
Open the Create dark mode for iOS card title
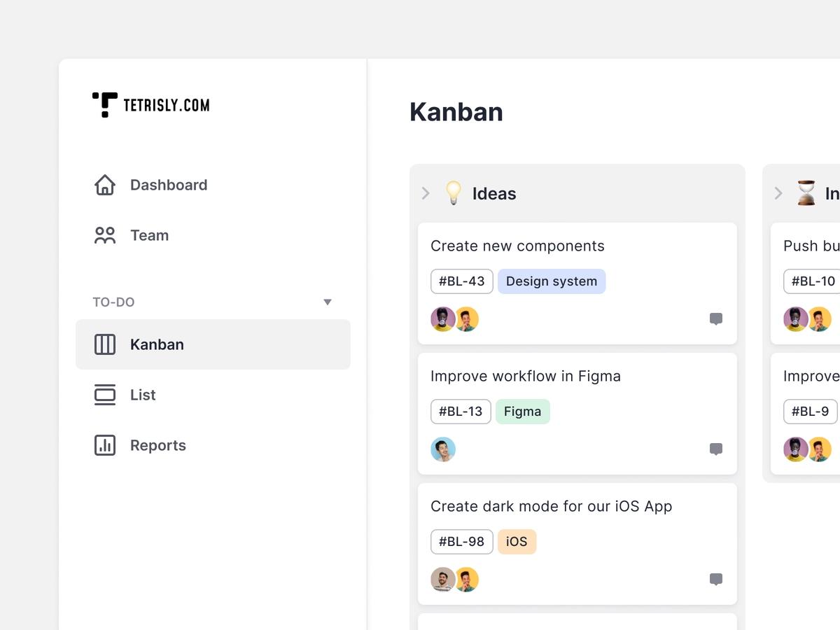(552, 506)
